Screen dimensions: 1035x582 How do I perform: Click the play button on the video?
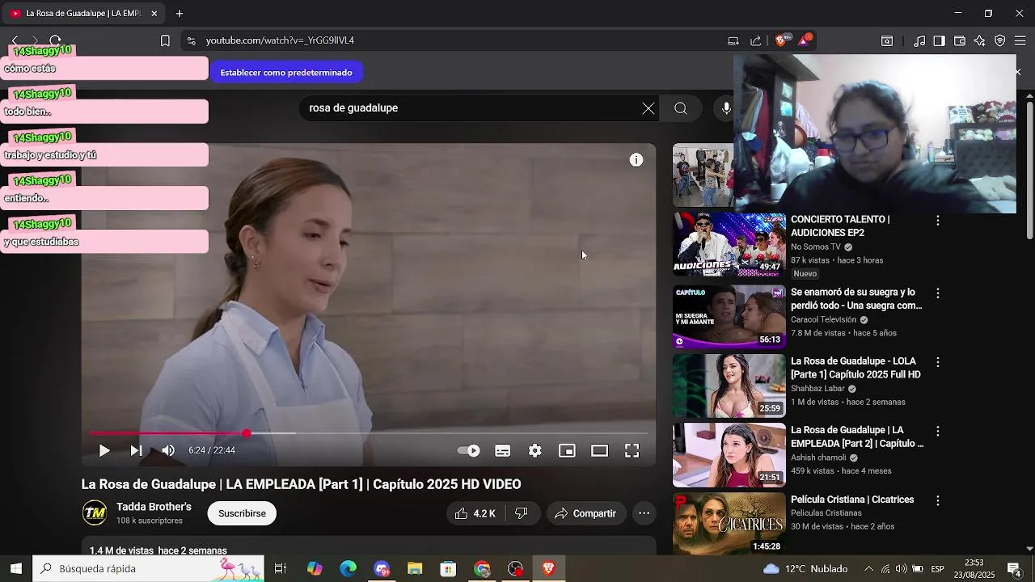(104, 450)
